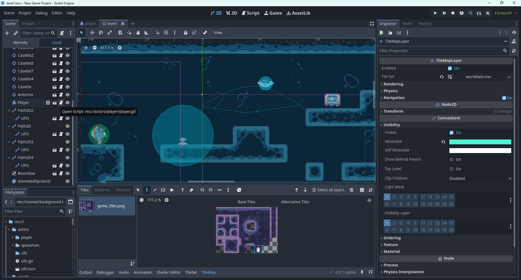Click the lock selected node icon

(x=186, y=33)
